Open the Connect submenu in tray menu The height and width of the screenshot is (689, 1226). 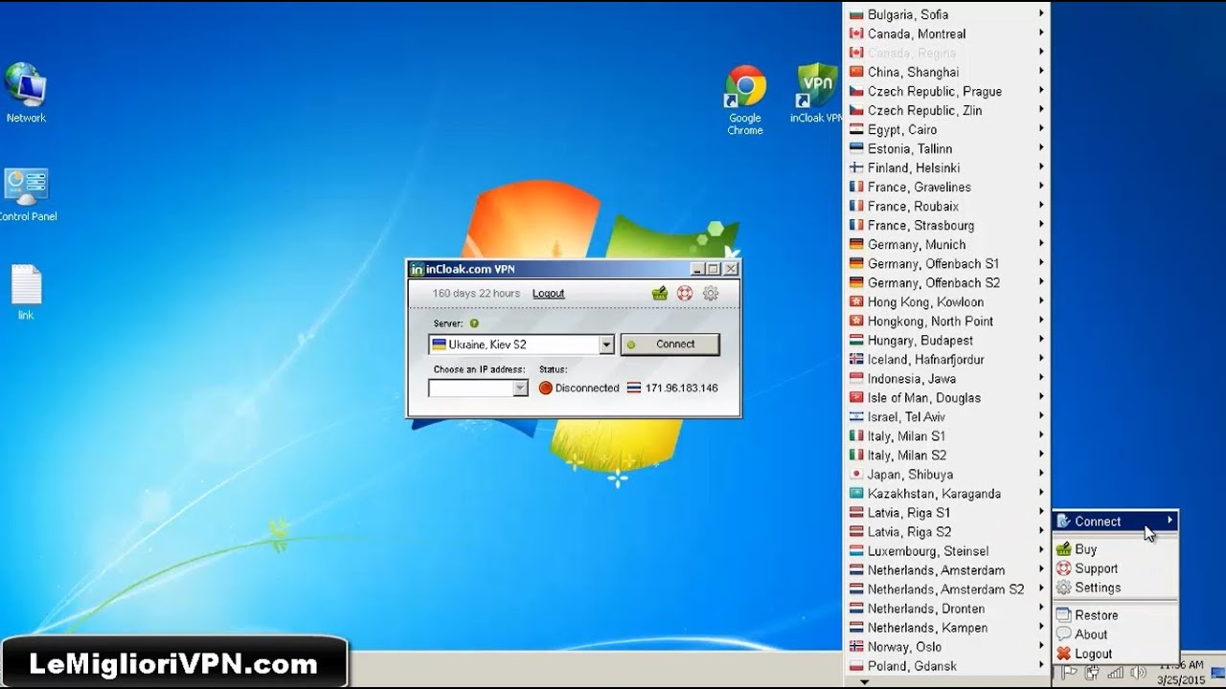coord(1115,522)
